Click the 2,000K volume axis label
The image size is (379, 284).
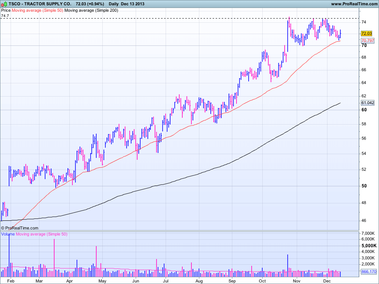point(368,264)
